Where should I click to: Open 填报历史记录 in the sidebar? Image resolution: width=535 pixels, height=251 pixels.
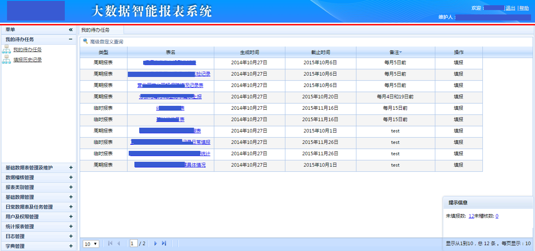point(27,60)
